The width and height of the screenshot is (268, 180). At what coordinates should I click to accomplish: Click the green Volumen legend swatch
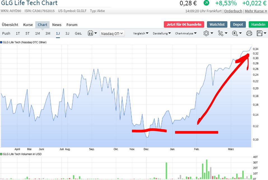(1, 154)
